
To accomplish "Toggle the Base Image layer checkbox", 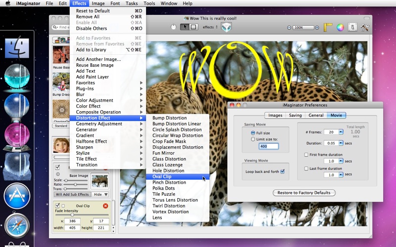I will pyautogui.click(x=57, y=167).
